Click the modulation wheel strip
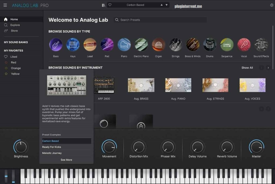This screenshot has height=184, width=275. coord(13,176)
